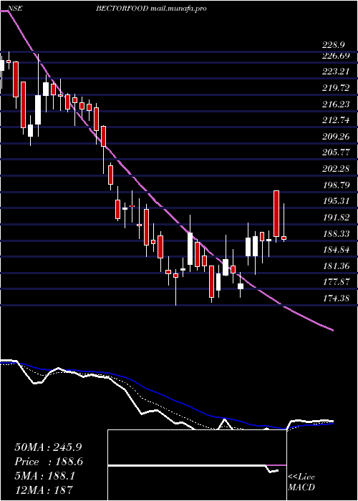Image resolution: width=358 pixels, height=501 pixels.
Task: Select the 209.26 price level label
Action: pos(336,137)
